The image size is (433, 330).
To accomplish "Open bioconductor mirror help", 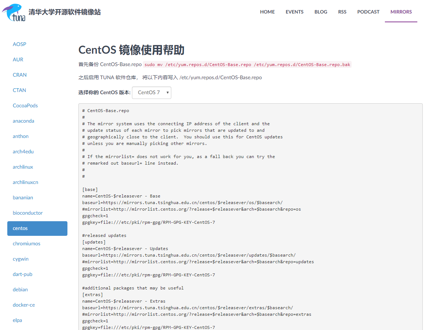I will (x=28, y=213).
